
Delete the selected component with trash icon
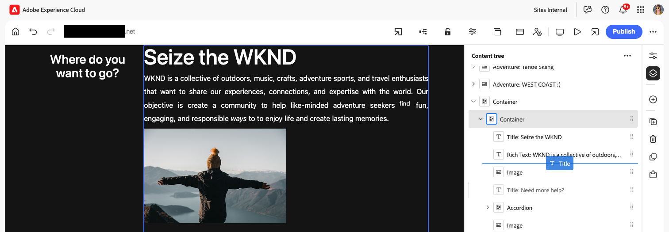coord(653,139)
